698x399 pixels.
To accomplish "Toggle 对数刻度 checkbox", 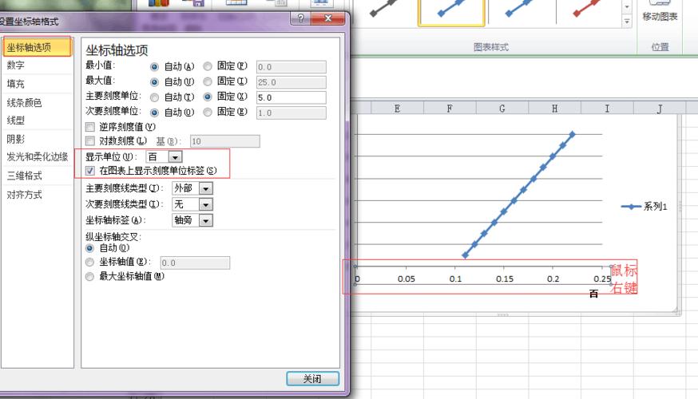I will [x=90, y=141].
